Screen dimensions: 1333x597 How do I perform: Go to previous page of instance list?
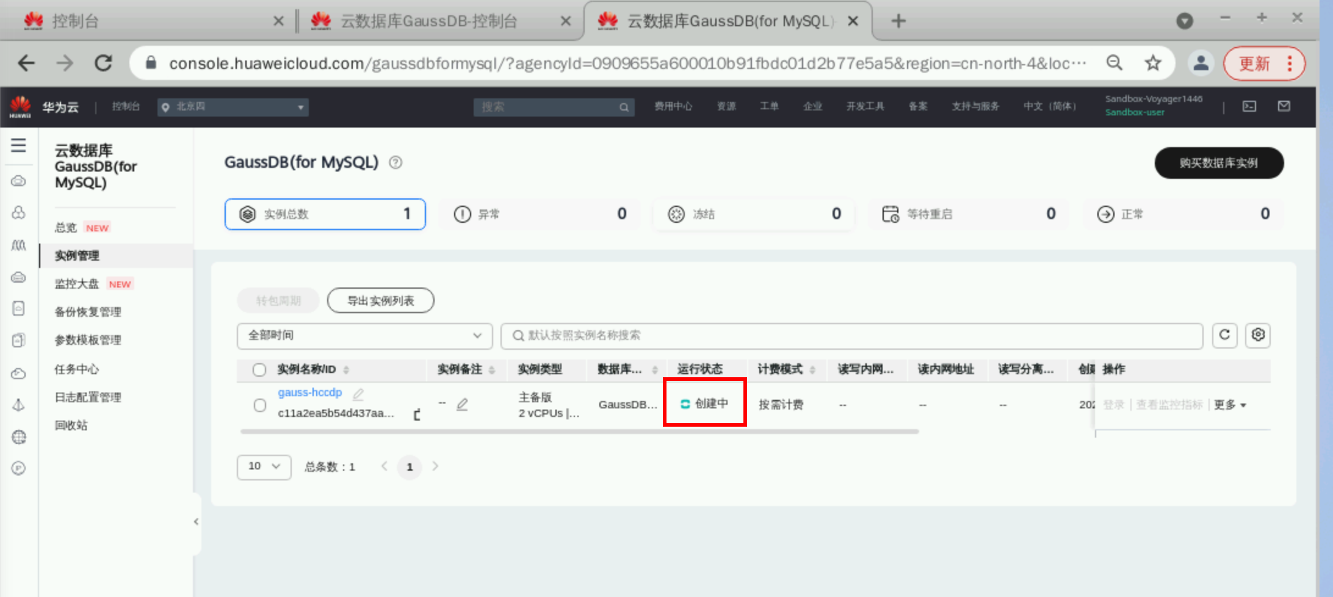tap(385, 466)
